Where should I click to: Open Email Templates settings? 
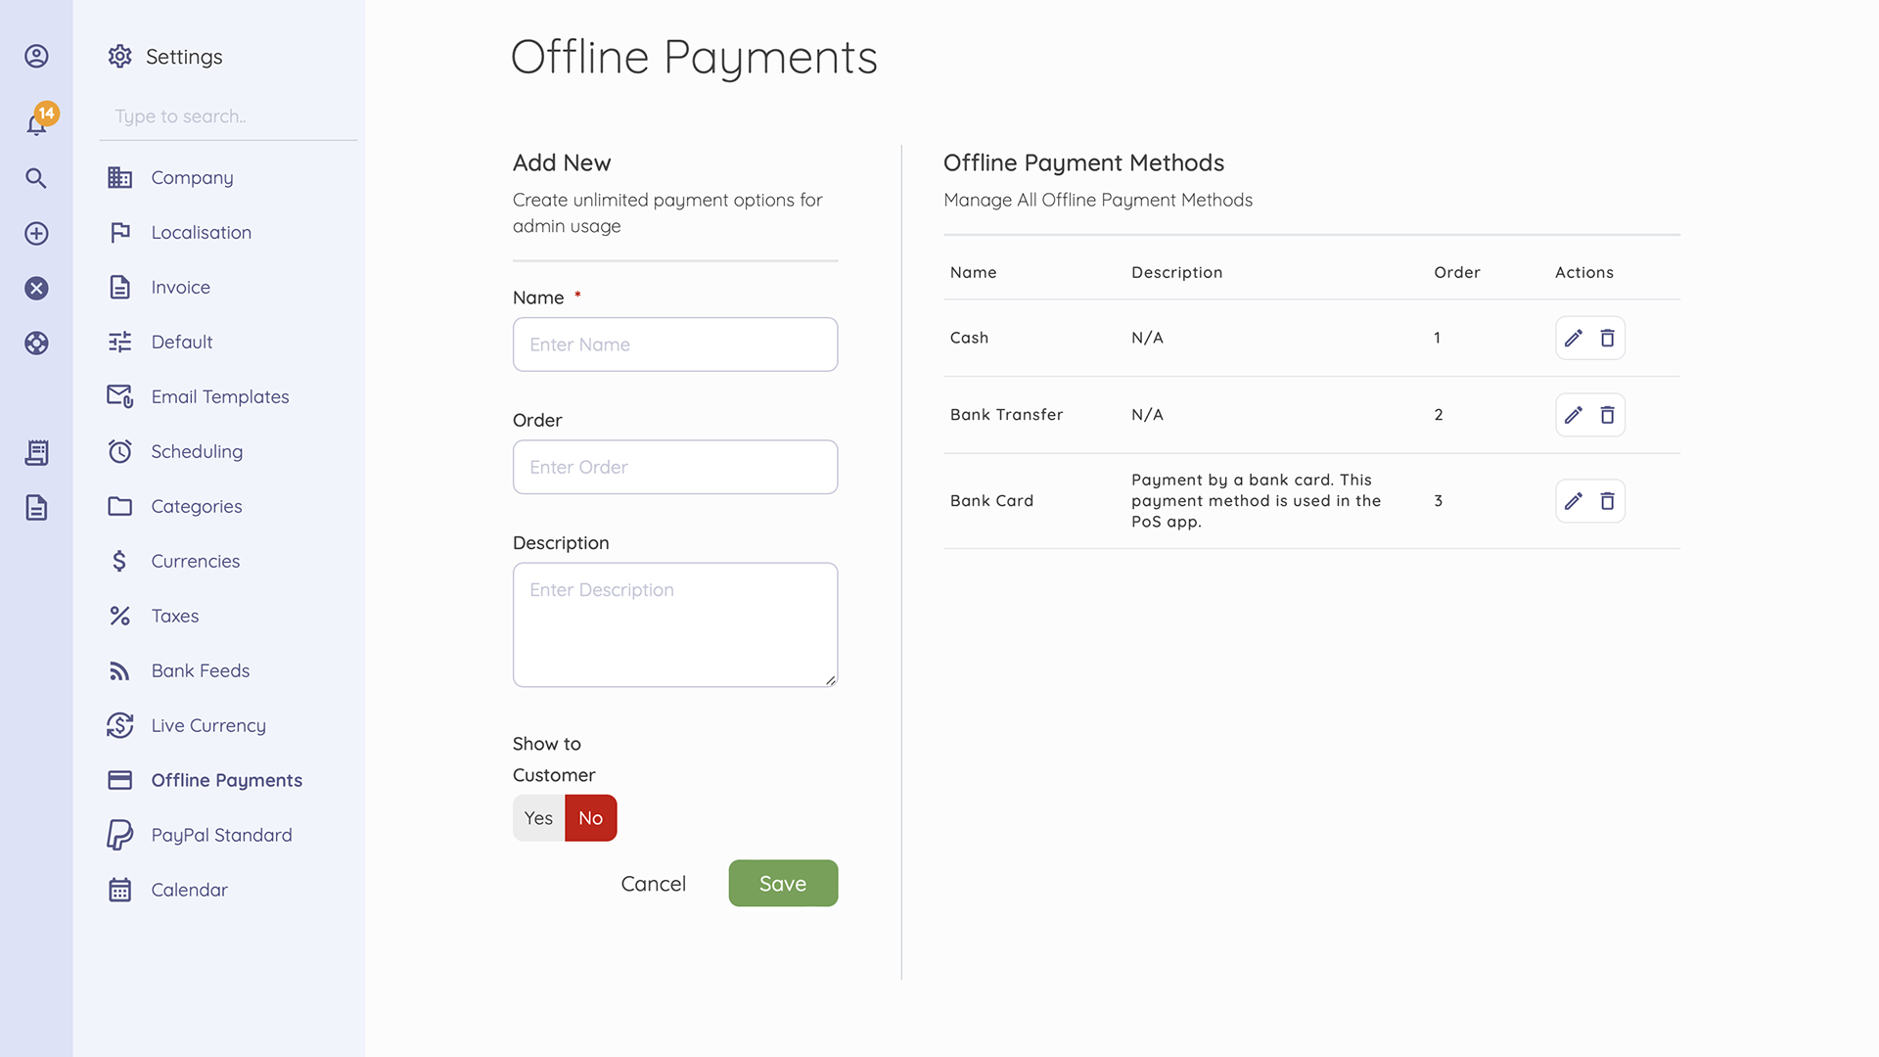pyautogui.click(x=219, y=396)
